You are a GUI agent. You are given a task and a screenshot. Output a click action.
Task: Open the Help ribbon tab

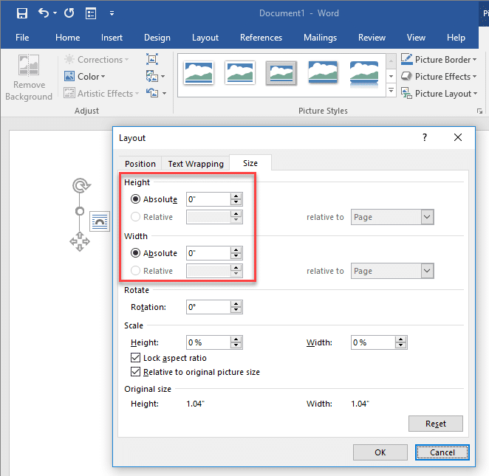pos(456,38)
